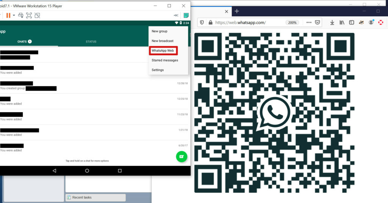388x203 pixels.
Task: Click the Save to Pocket icon
Action: coord(318,22)
